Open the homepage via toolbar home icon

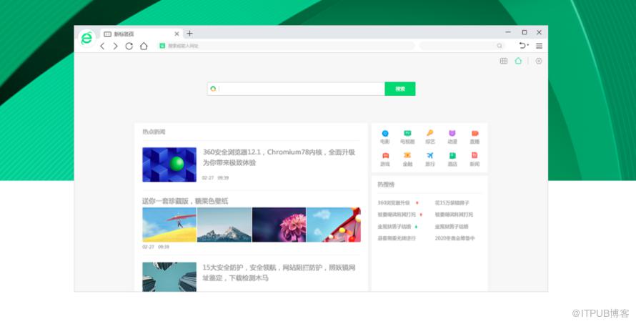[x=144, y=46]
